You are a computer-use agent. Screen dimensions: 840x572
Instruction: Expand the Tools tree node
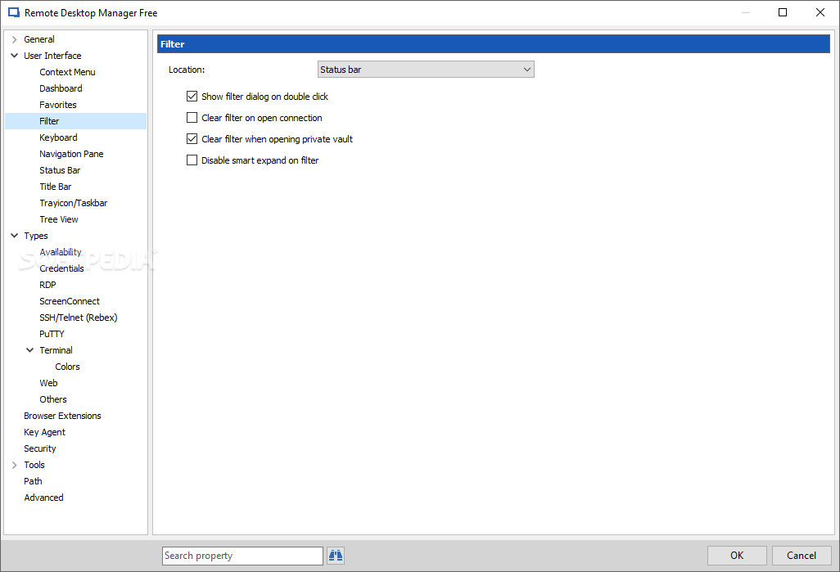15,465
